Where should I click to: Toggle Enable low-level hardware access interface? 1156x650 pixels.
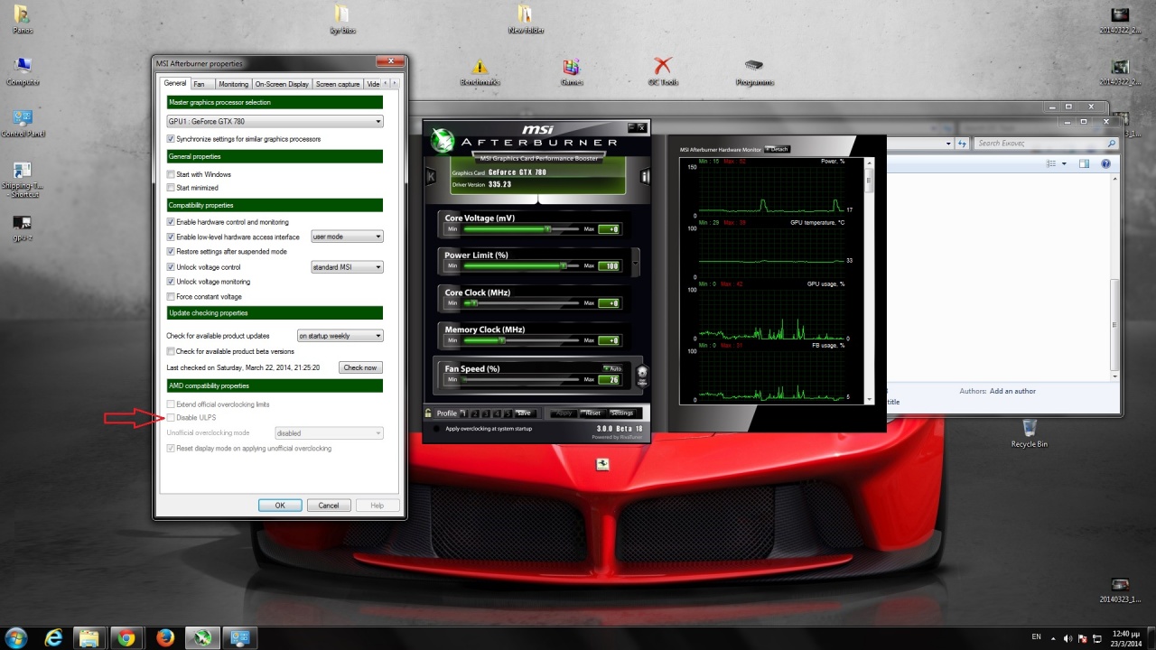(171, 237)
